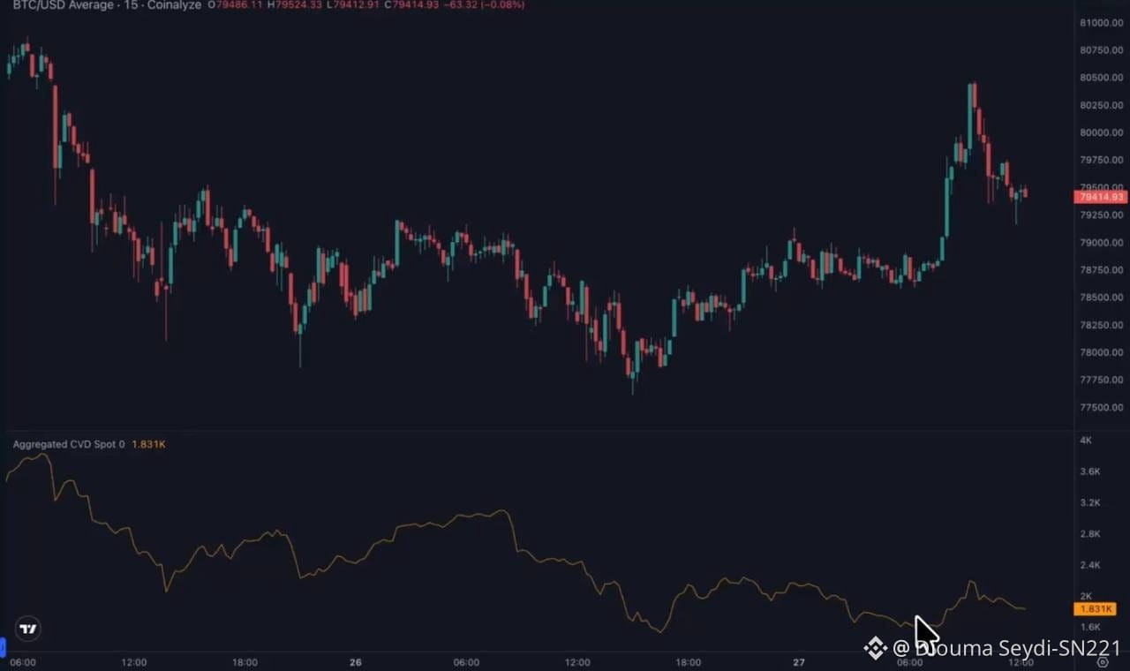Click the 79750.00 price axis label

(1103, 160)
